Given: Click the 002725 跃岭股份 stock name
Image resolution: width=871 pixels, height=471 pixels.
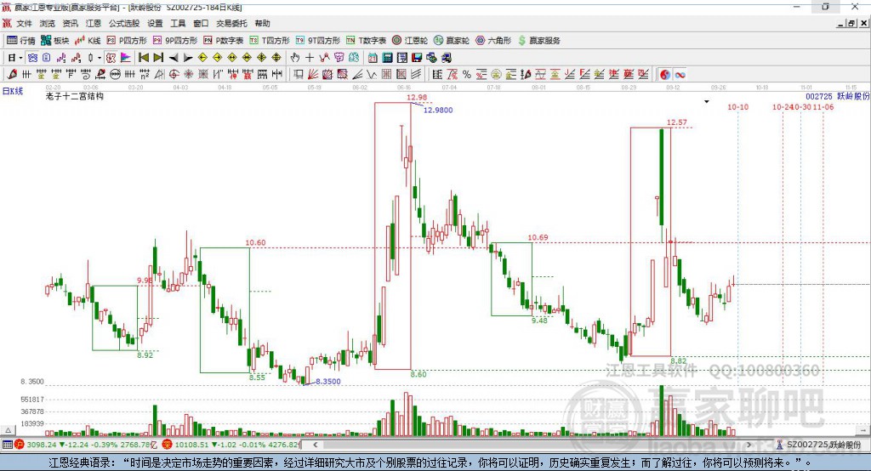Looking at the screenshot, I should [x=837, y=96].
